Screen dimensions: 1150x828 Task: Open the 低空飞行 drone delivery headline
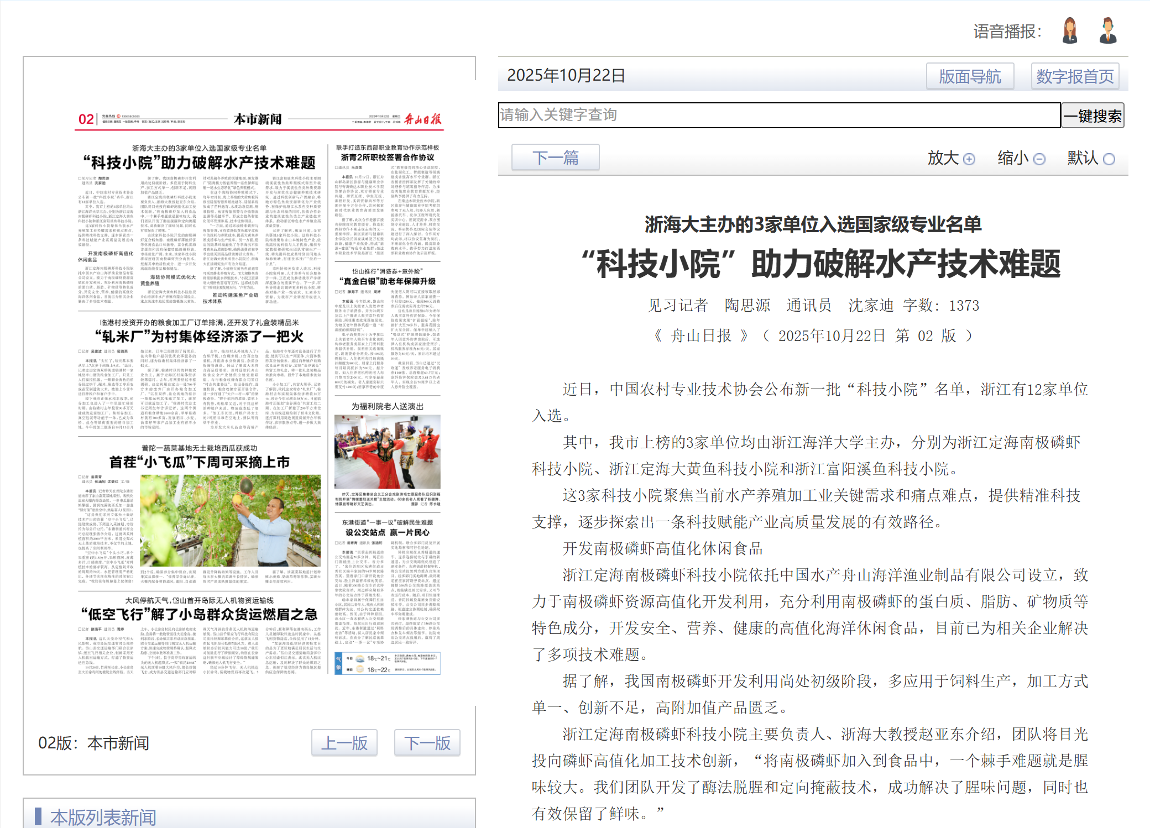click(x=199, y=614)
